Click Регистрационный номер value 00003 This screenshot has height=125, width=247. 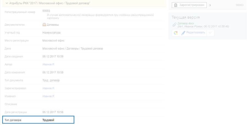[x=46, y=11]
